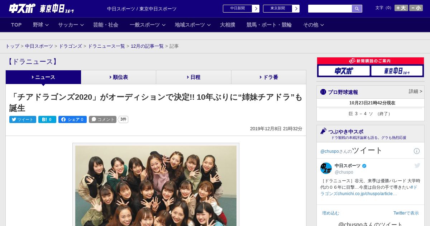This screenshot has height=226, width=430.
Task: Click the Hatena B! bookmark button
Action: point(47,119)
